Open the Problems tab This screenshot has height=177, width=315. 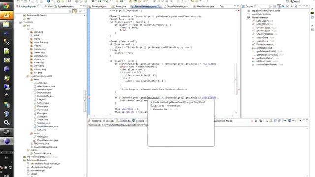click(x=94, y=121)
